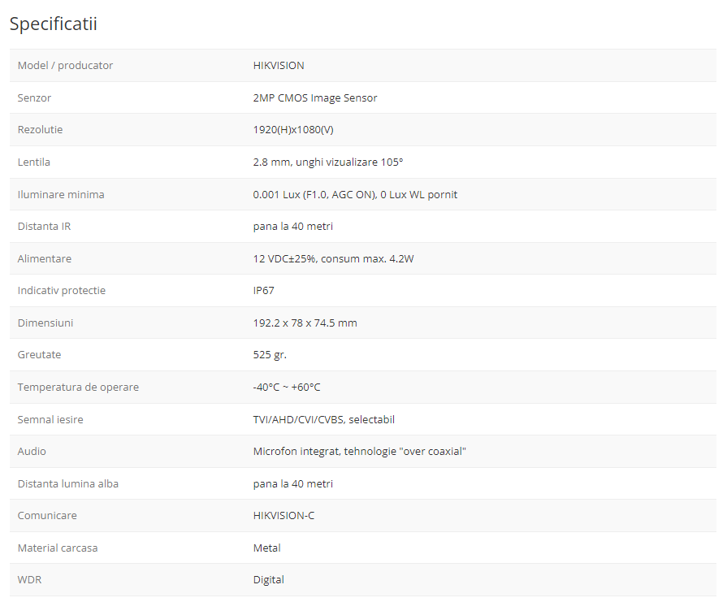727x602 pixels.
Task: Click the Microfon integrat audio text
Action: click(359, 451)
